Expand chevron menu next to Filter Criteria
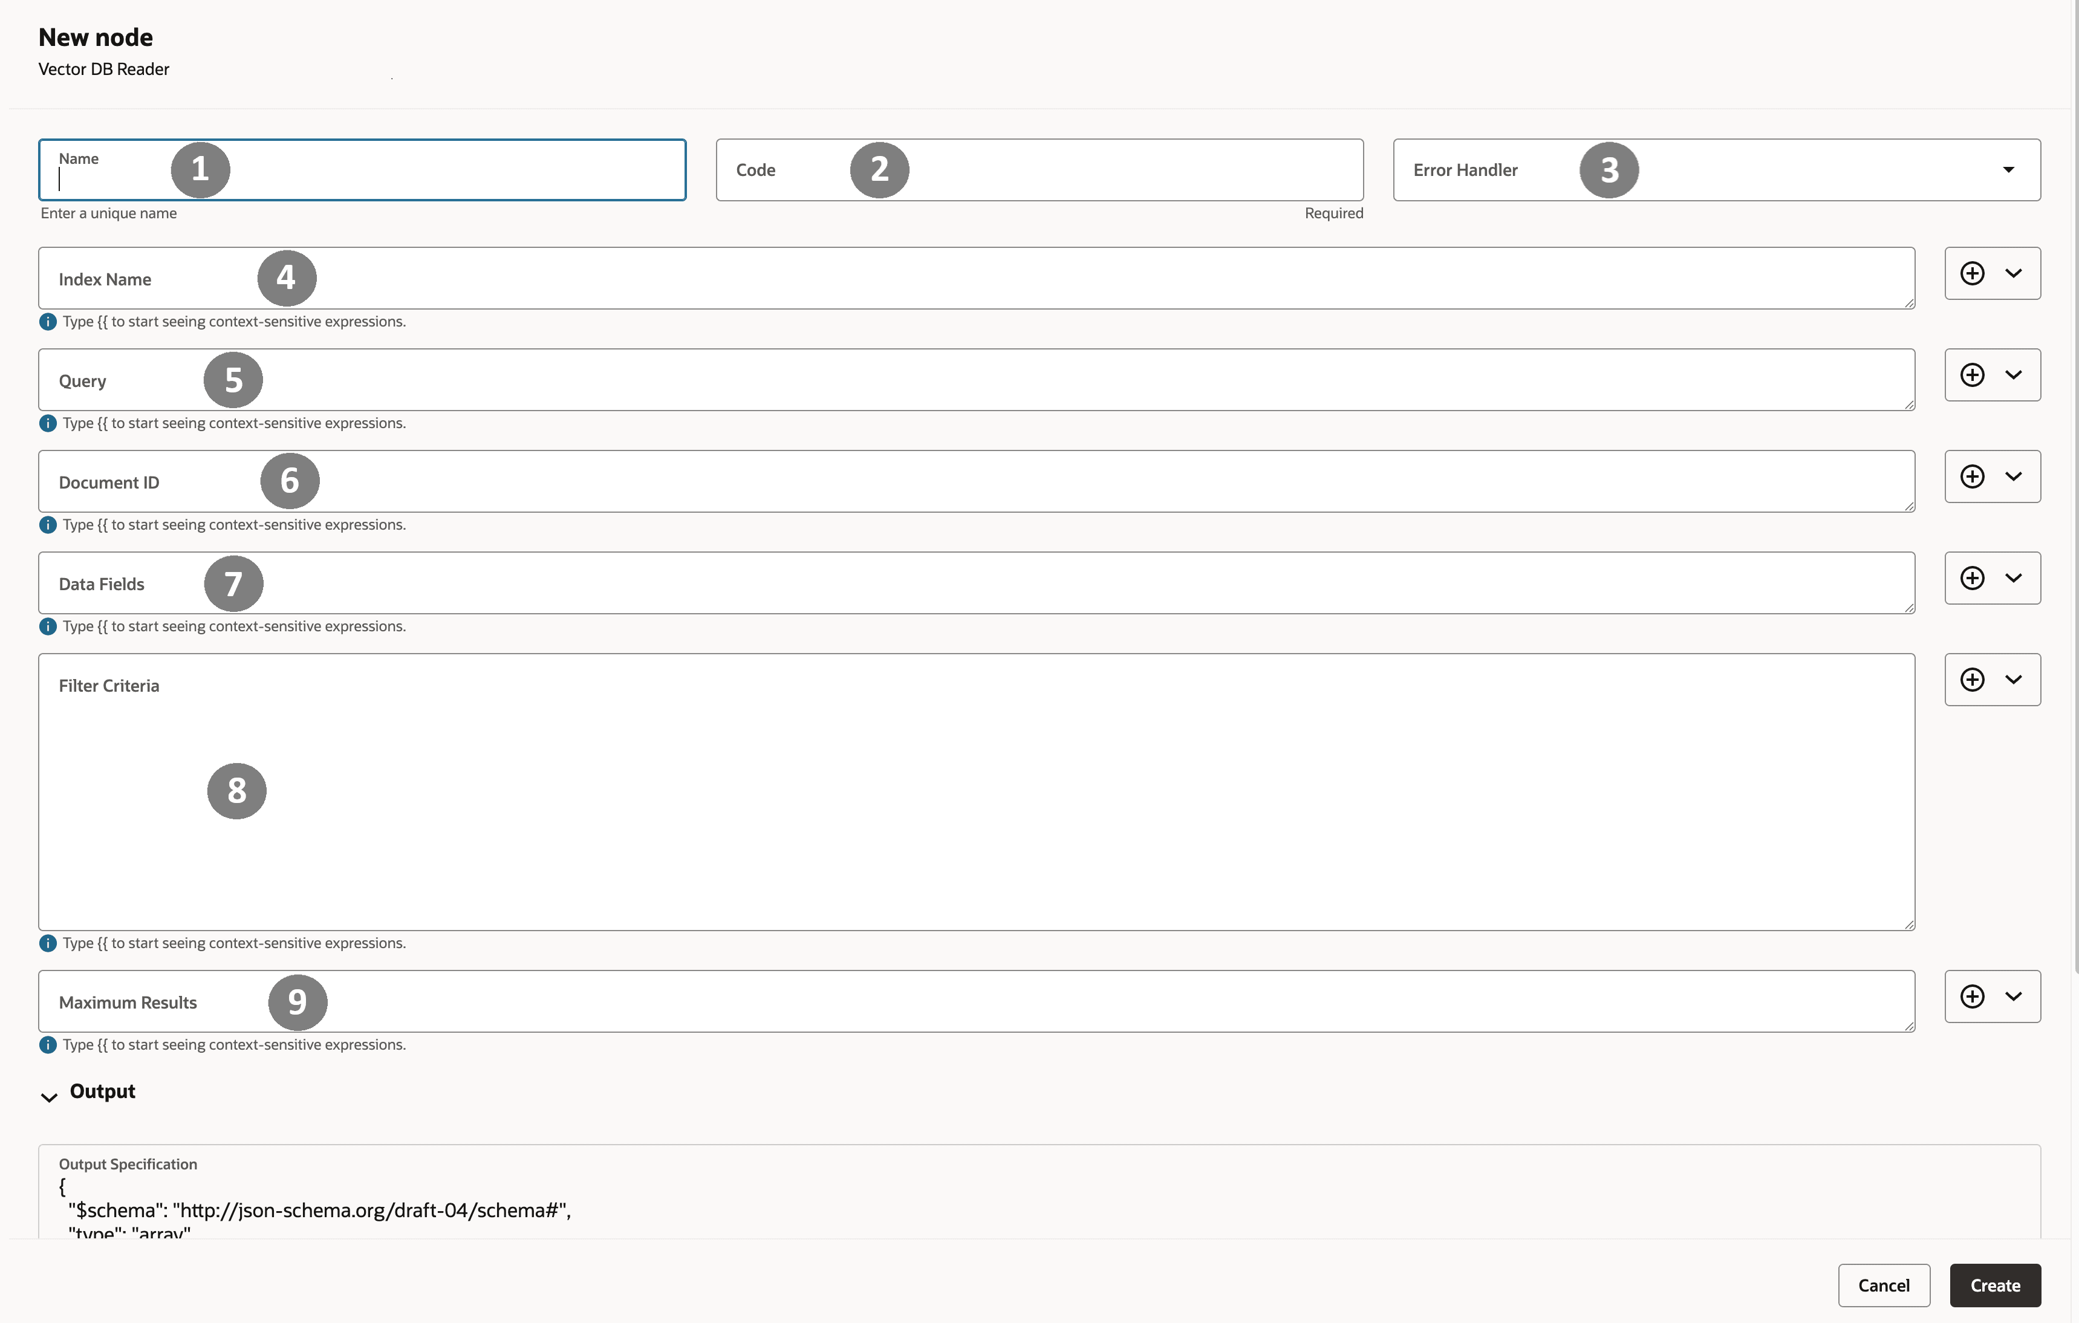2079x1323 pixels. coord(2013,680)
